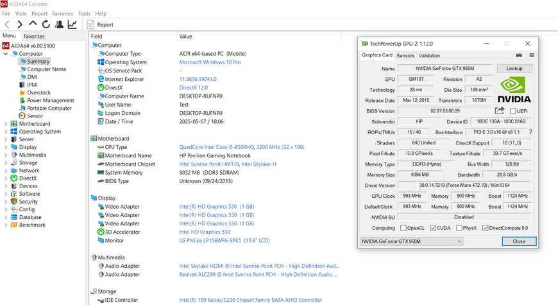The height and width of the screenshot is (305, 558).
Task: Open the File menu
Action: (6, 13)
